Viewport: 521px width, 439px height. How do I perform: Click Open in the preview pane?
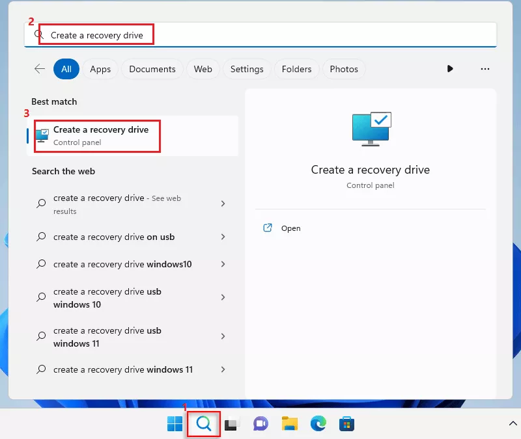[290, 228]
